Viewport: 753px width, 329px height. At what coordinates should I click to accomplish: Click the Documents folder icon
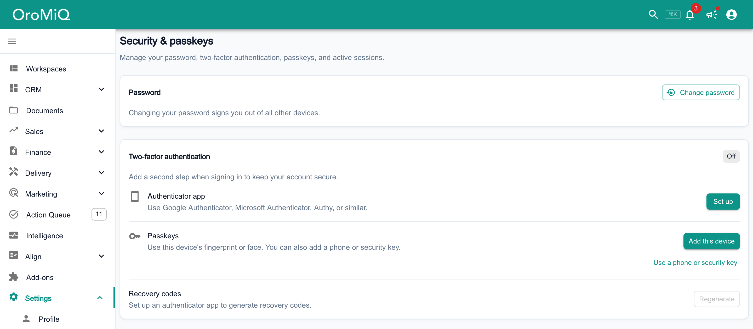click(x=13, y=110)
